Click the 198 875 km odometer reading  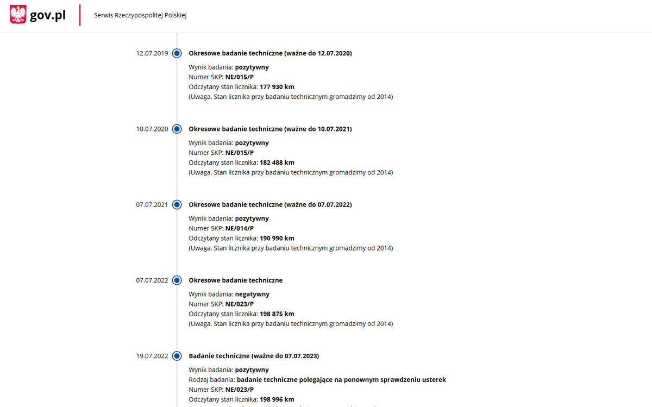(277, 314)
